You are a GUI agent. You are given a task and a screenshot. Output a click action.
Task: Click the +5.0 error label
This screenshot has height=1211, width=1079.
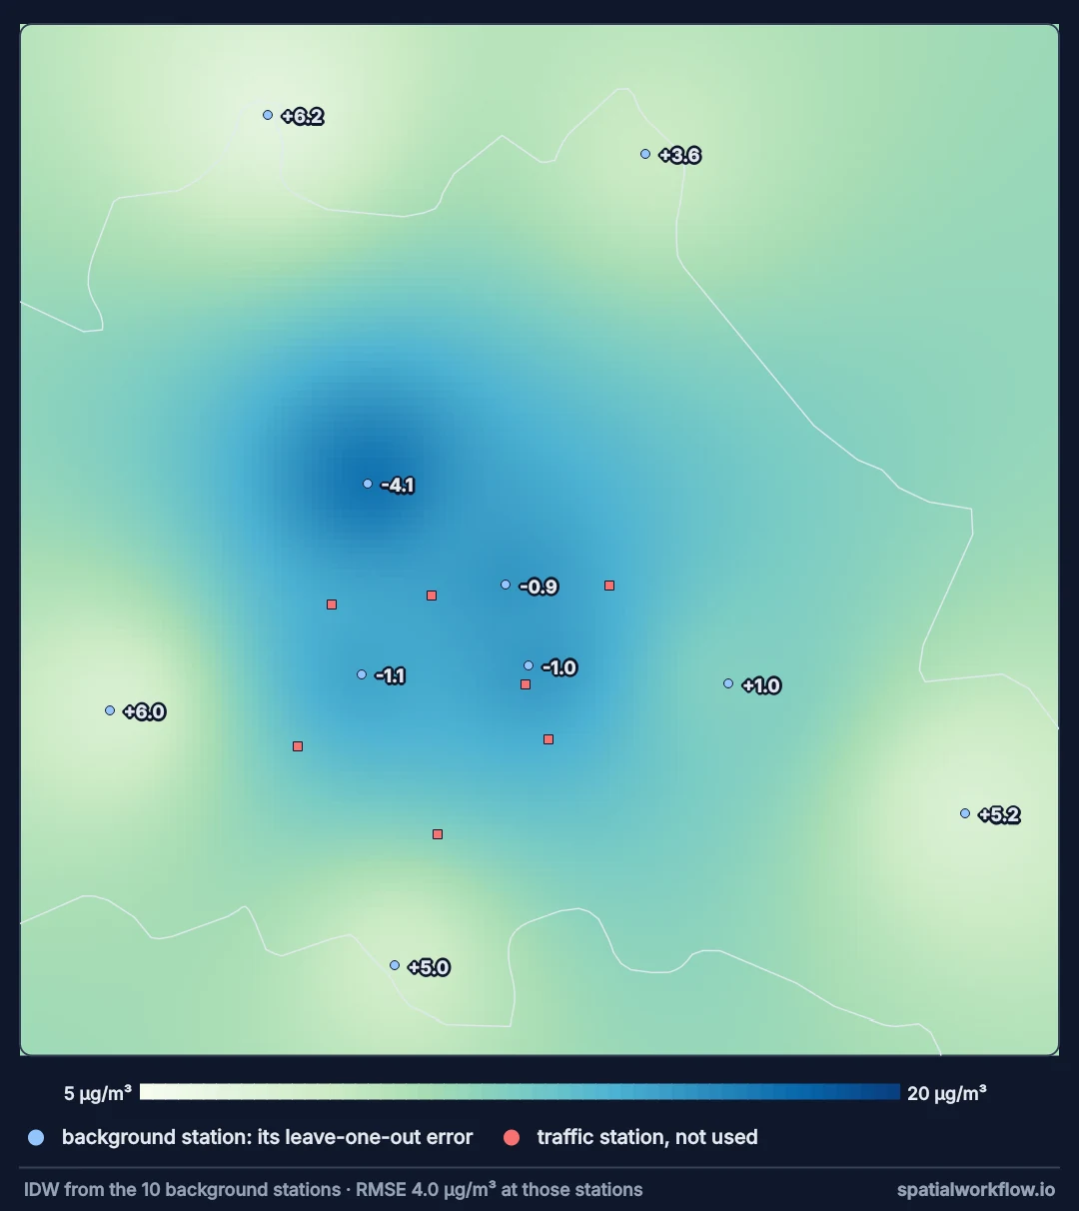click(x=429, y=967)
